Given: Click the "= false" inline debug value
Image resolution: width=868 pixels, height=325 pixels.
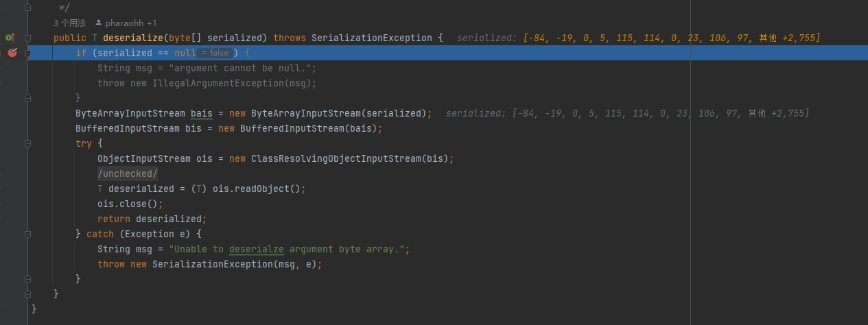Looking at the screenshot, I should 215,53.
